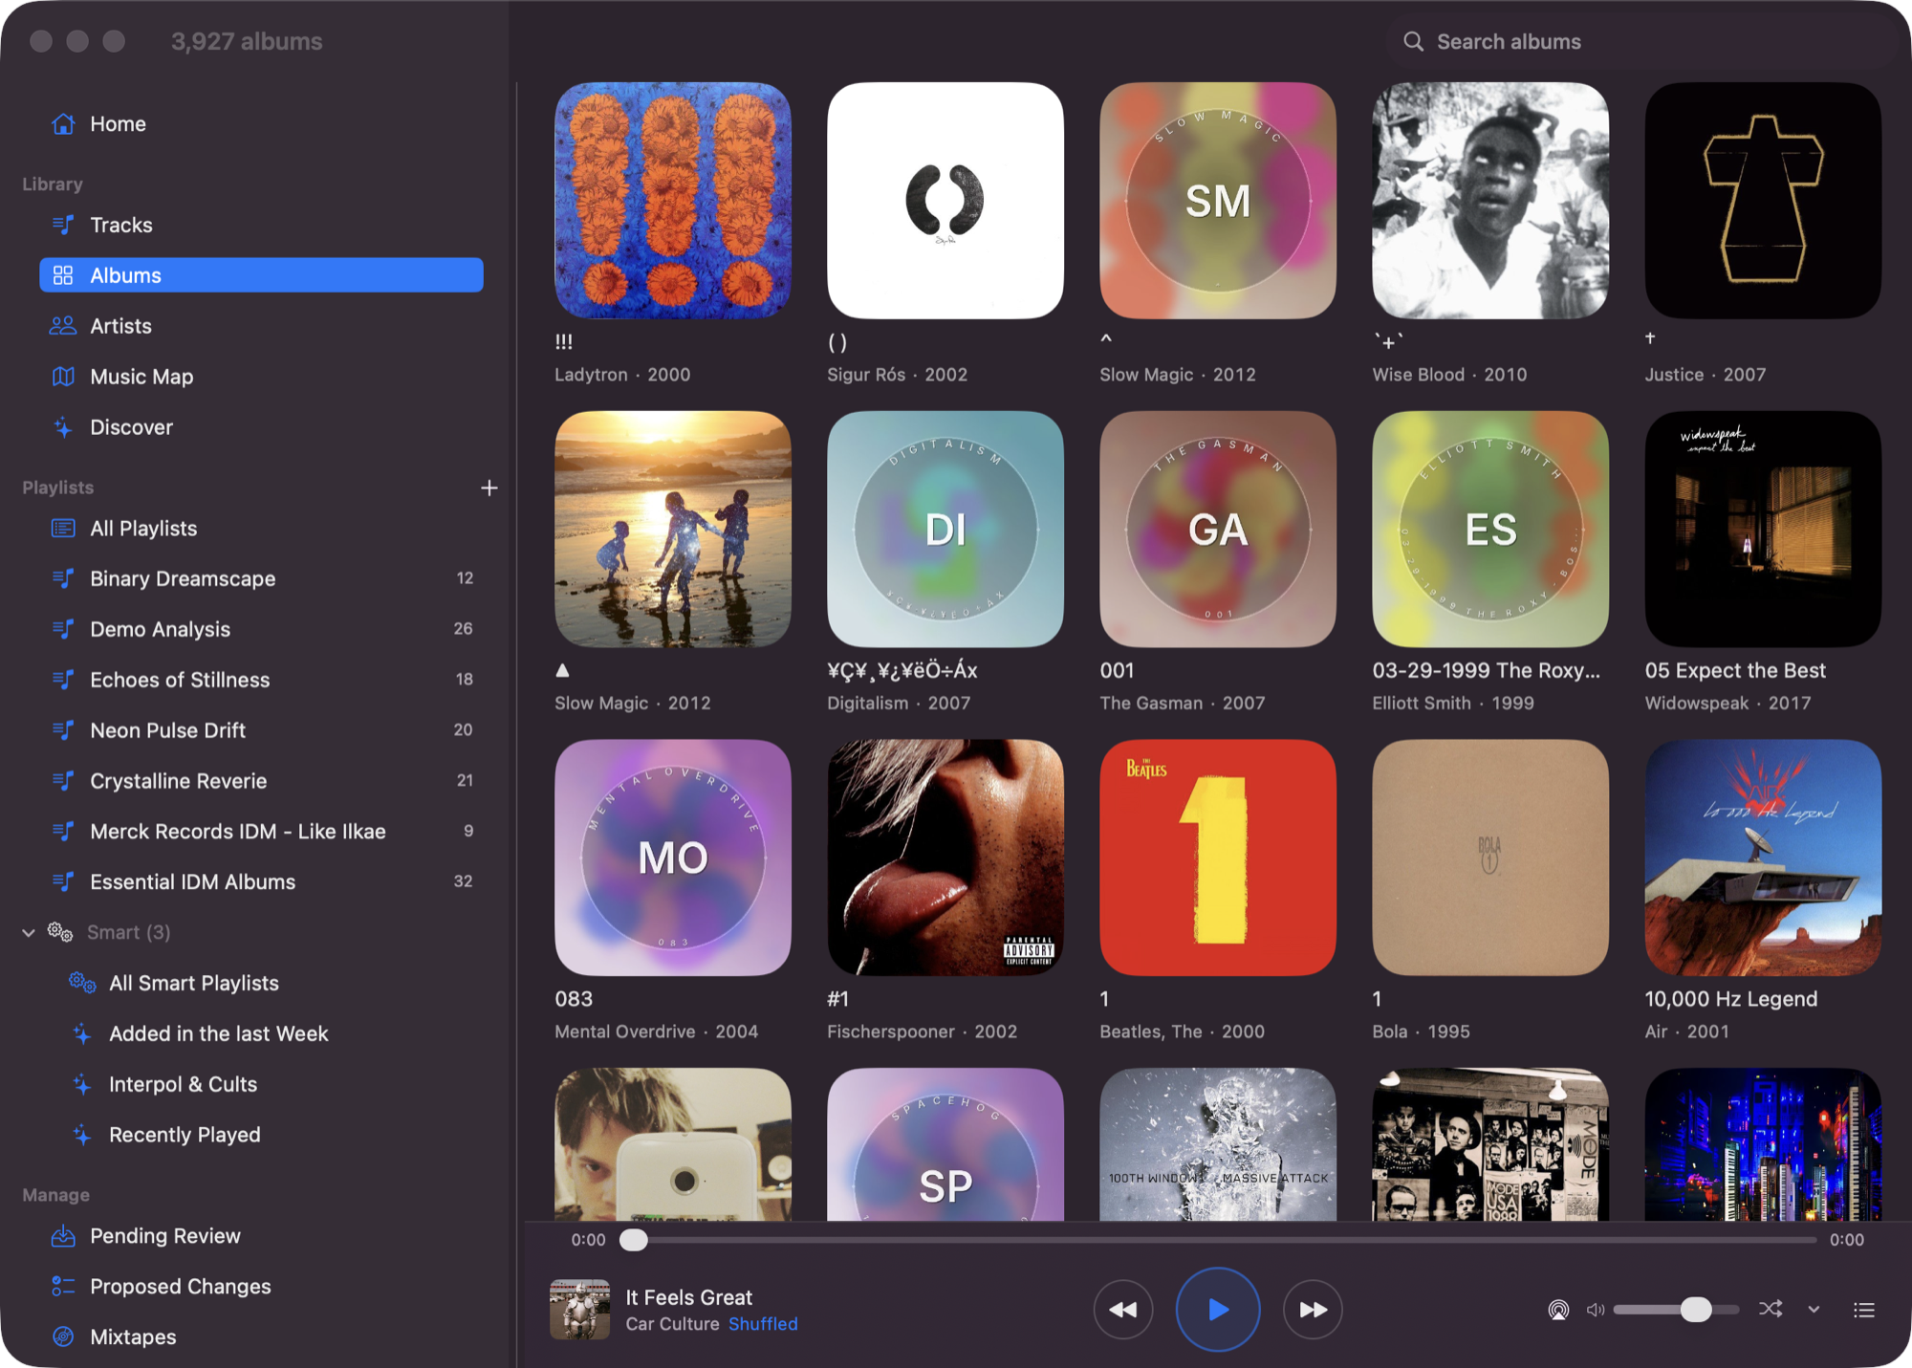Click the Essential IDM Albums playlist icon
Screen dimensions: 1912x1368
[x=63, y=881]
